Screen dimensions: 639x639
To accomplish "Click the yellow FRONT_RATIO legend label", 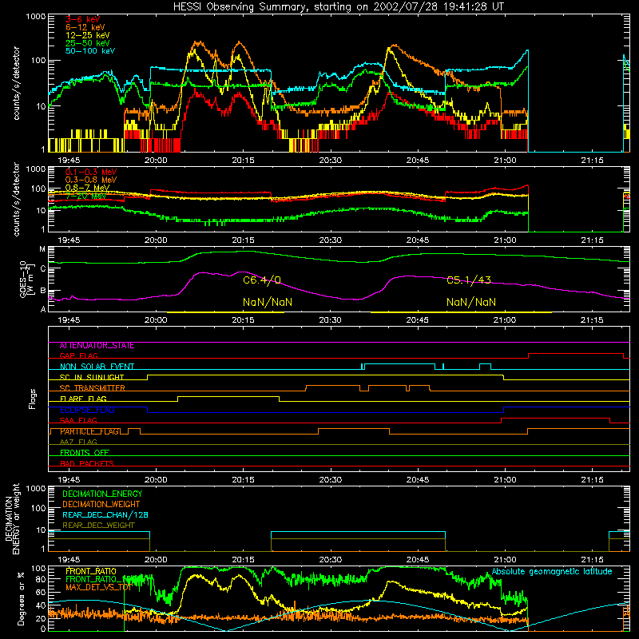I will 91,572.
